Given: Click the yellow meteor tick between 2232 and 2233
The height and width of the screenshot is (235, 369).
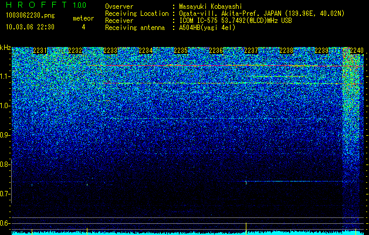Looking at the screenshot, I should (x=87, y=231).
